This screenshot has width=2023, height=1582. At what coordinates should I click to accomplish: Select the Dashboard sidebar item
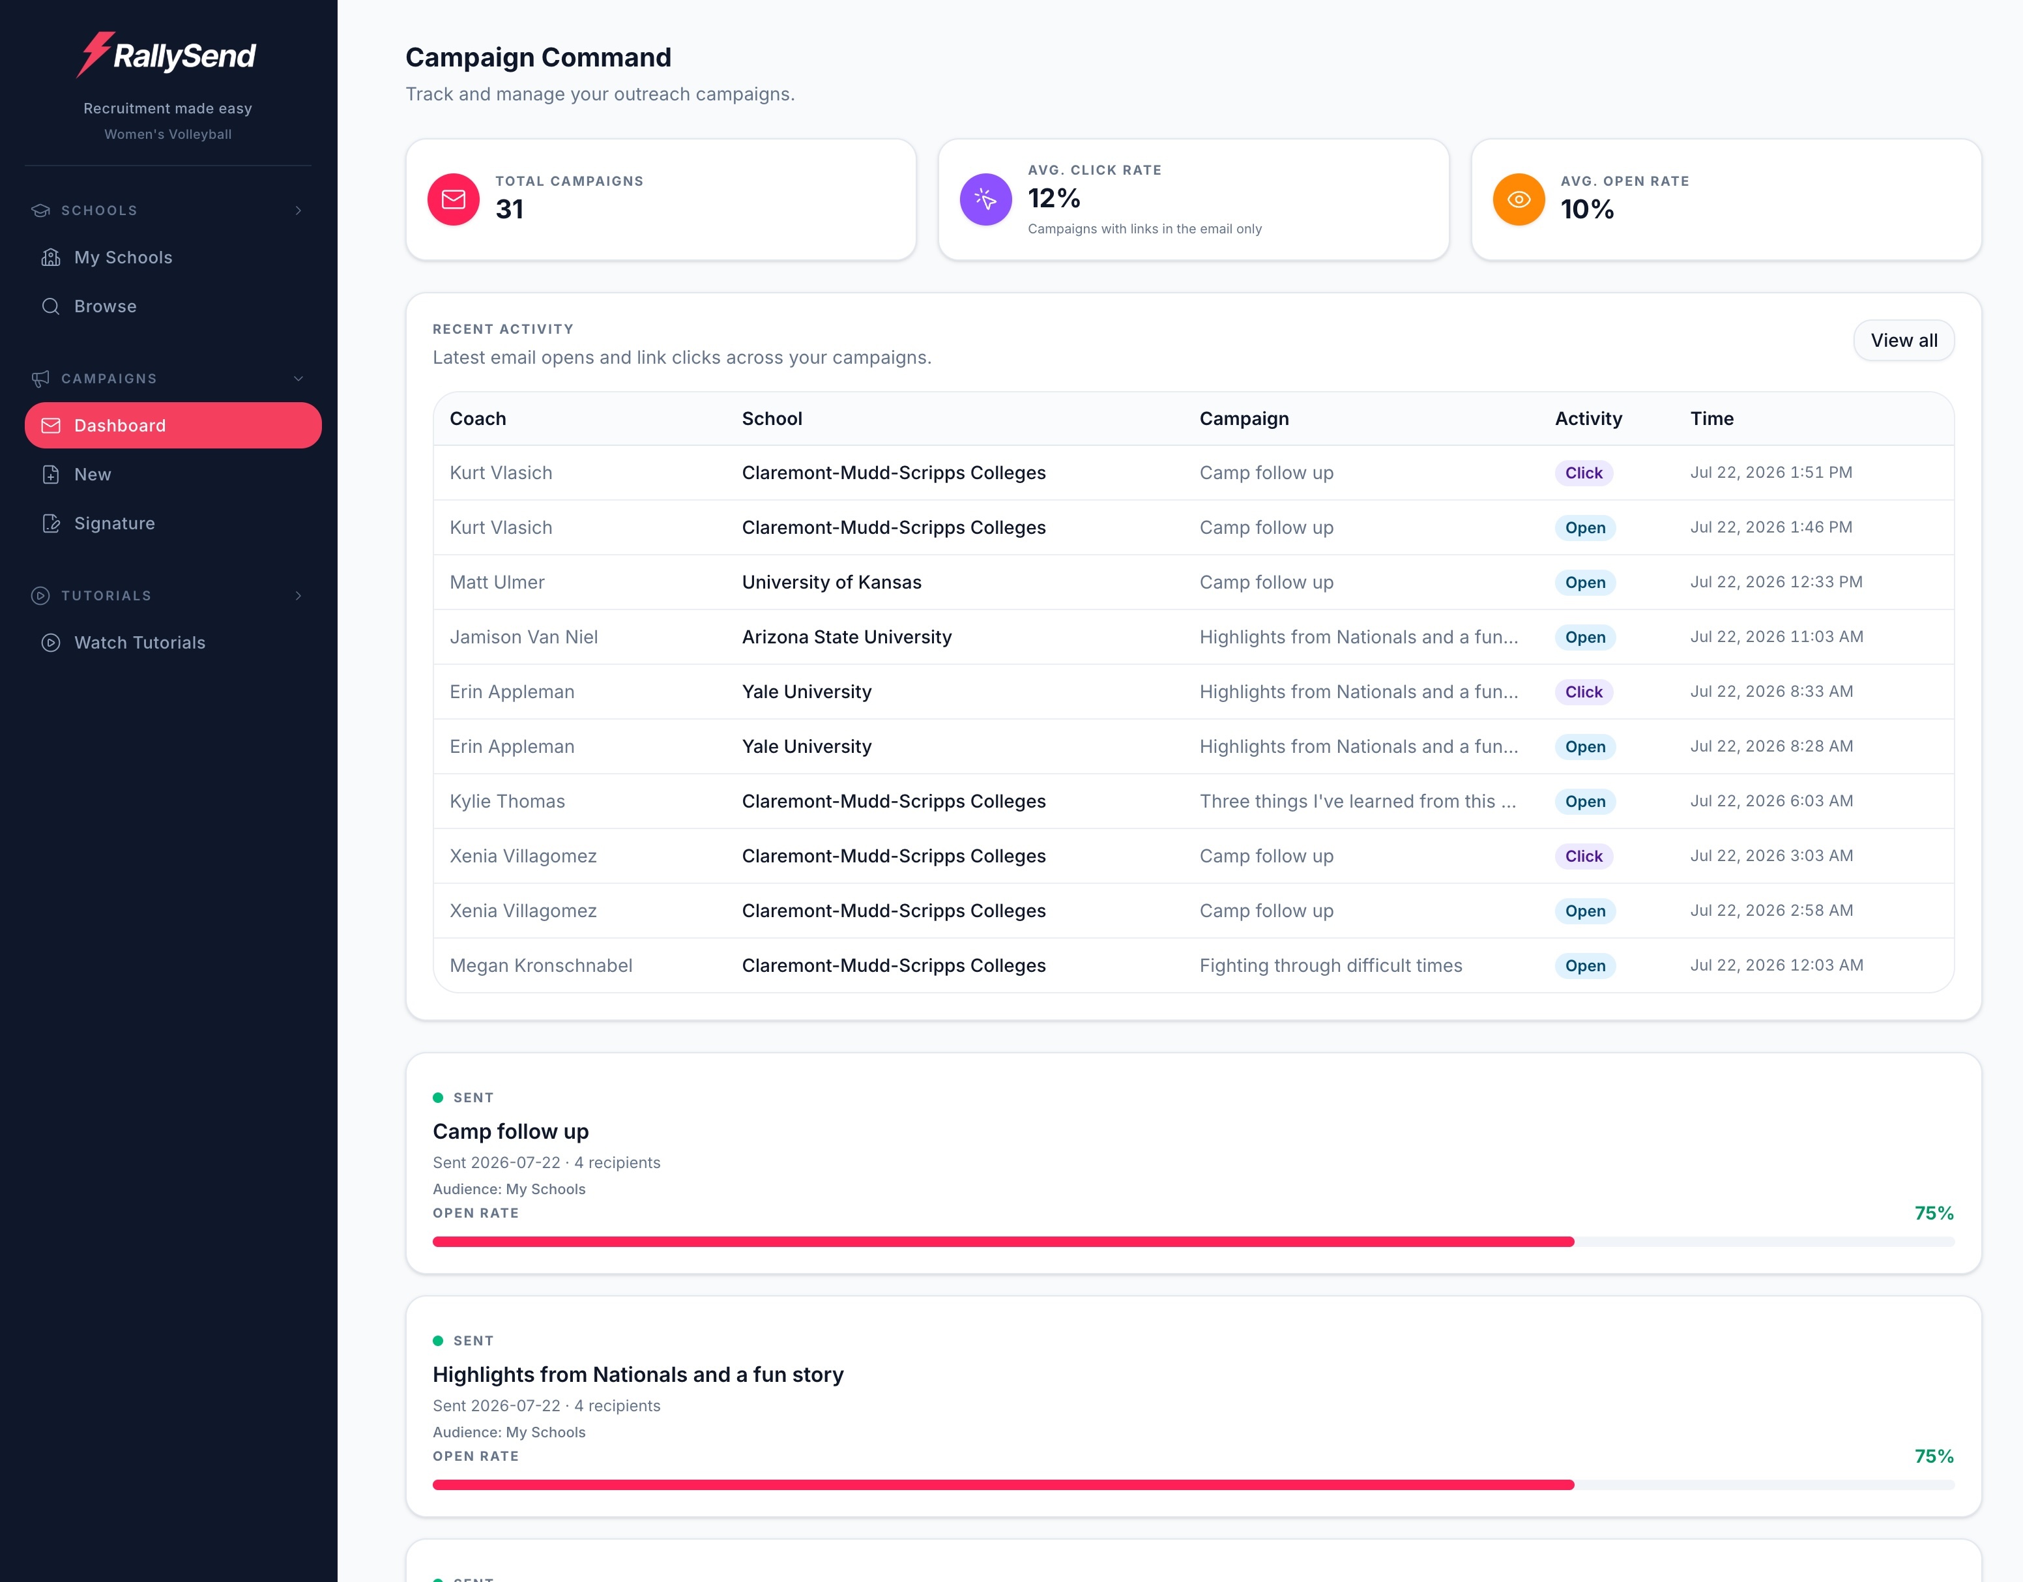point(173,425)
